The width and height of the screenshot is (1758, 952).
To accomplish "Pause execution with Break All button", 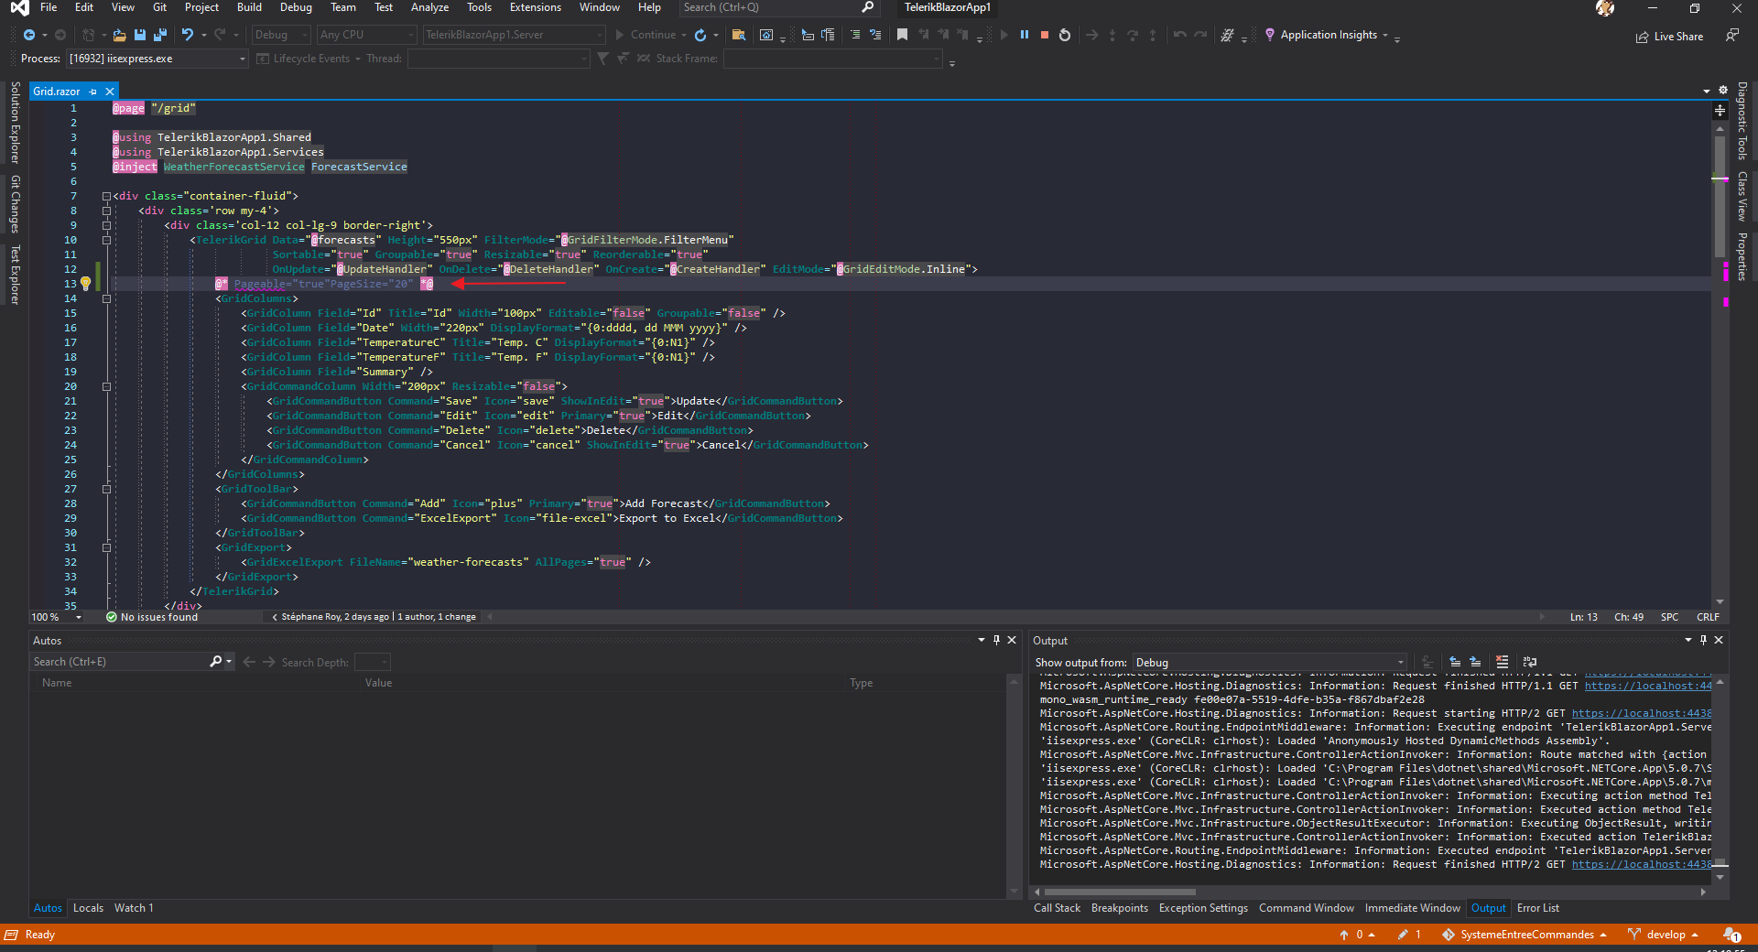I will [1024, 35].
